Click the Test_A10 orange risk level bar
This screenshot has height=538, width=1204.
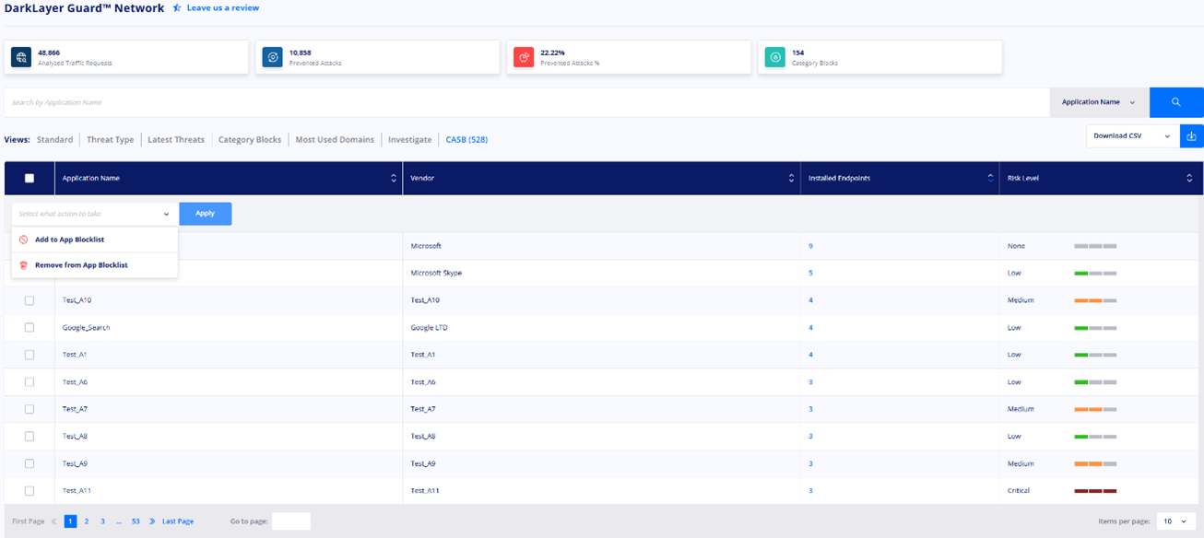(x=1095, y=300)
